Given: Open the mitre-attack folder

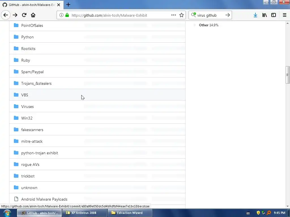Looking at the screenshot, I should coord(32,141).
